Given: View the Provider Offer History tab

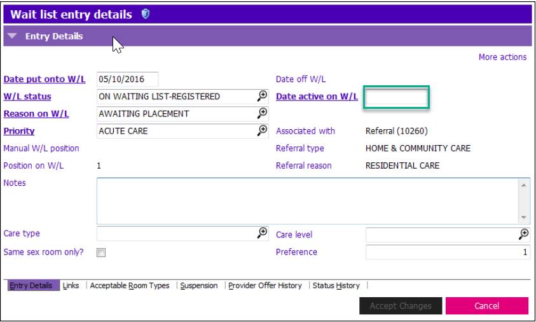Looking at the screenshot, I should [265, 285].
